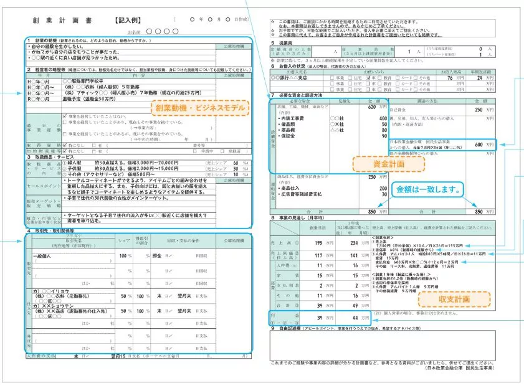Screen dimensions: 524x388
Task: Select the "備品類" item
Action: pyautogui.click(x=287, y=124)
